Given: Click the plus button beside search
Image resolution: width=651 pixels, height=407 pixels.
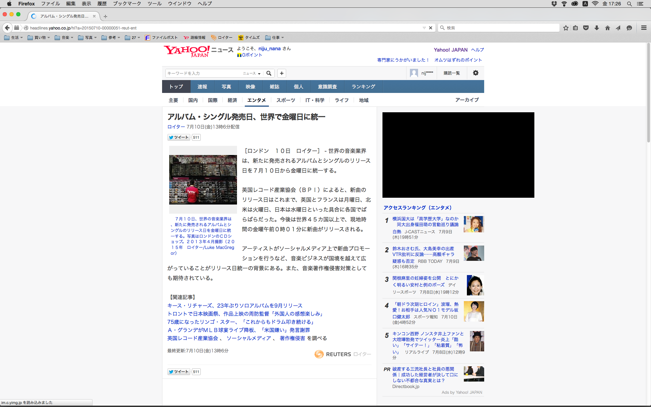Looking at the screenshot, I should (281, 73).
